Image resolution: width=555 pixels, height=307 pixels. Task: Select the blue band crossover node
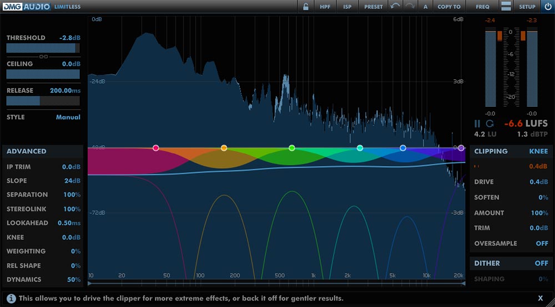click(403, 148)
